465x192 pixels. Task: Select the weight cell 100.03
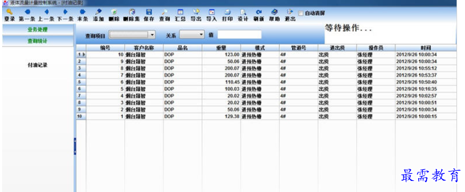coord(221,89)
